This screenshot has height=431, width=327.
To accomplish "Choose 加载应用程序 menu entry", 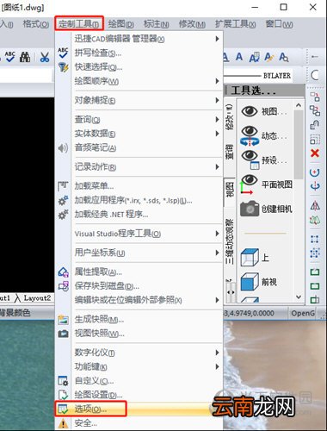I will pyautogui.click(x=139, y=200).
